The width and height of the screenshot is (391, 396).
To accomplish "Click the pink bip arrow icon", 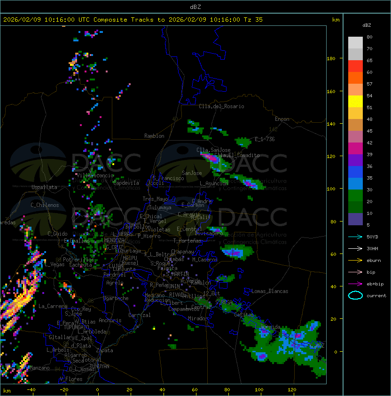I will tap(355, 272).
